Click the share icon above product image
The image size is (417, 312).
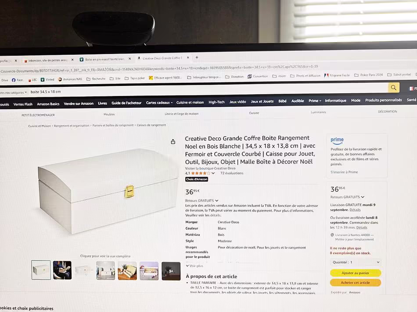click(x=173, y=142)
